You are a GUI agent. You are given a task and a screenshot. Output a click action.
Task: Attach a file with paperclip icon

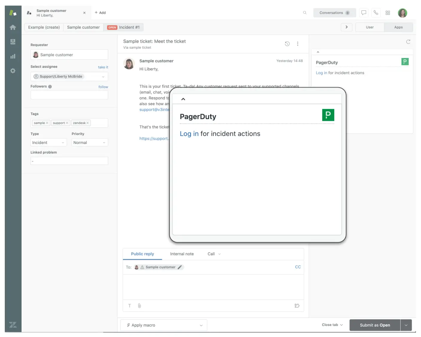tap(139, 306)
